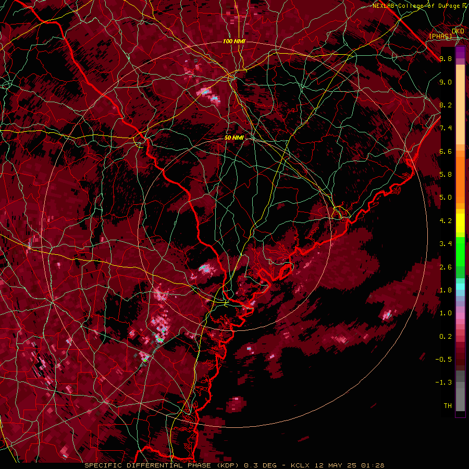Click the 9.8 legend value

[446, 58]
